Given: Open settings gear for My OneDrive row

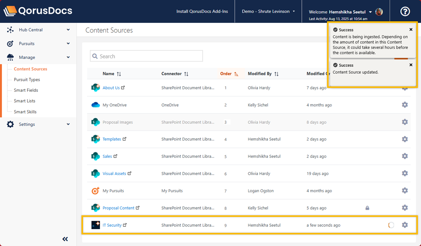Looking at the screenshot, I should click(x=405, y=105).
